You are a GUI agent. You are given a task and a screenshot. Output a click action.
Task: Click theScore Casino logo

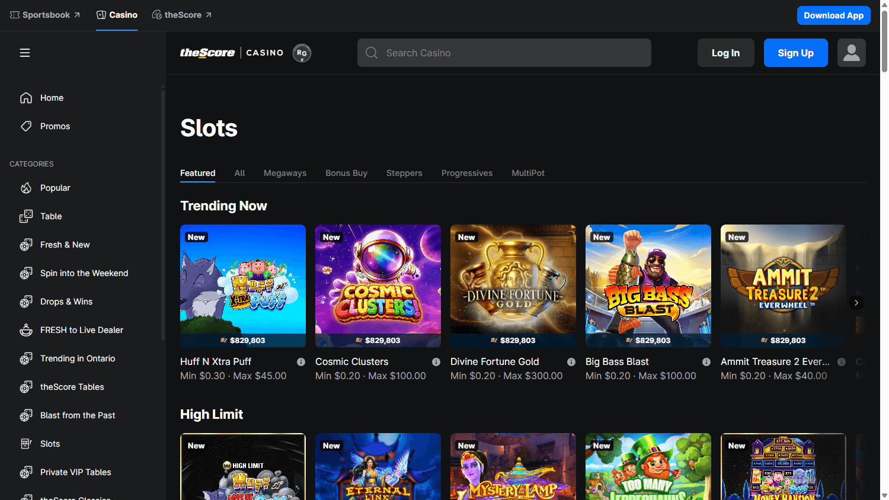click(x=232, y=53)
